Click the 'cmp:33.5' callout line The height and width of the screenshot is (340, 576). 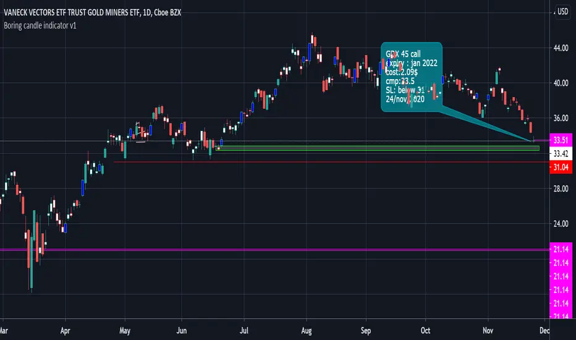pyautogui.click(x=400, y=81)
